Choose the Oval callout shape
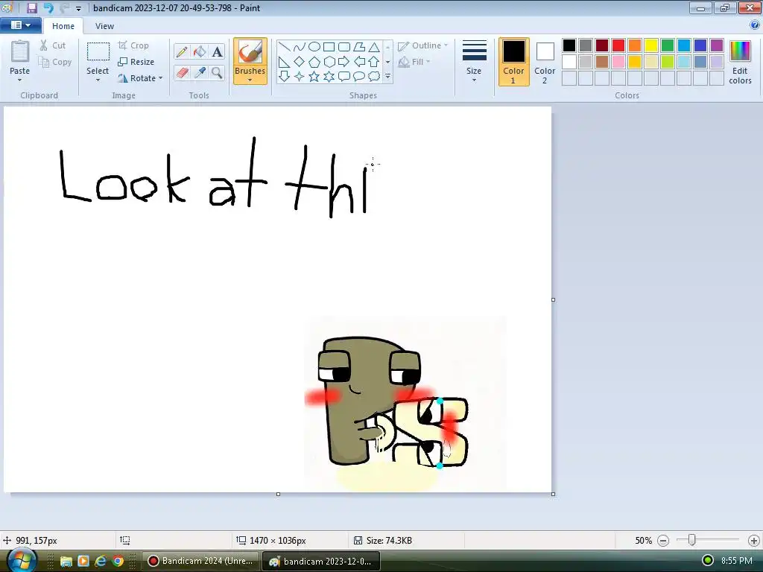The image size is (763, 572). (x=359, y=77)
